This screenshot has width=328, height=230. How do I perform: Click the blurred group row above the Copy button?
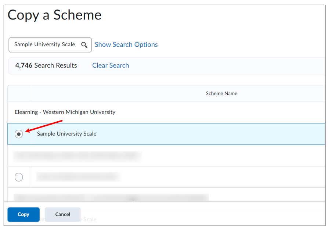coord(110,197)
